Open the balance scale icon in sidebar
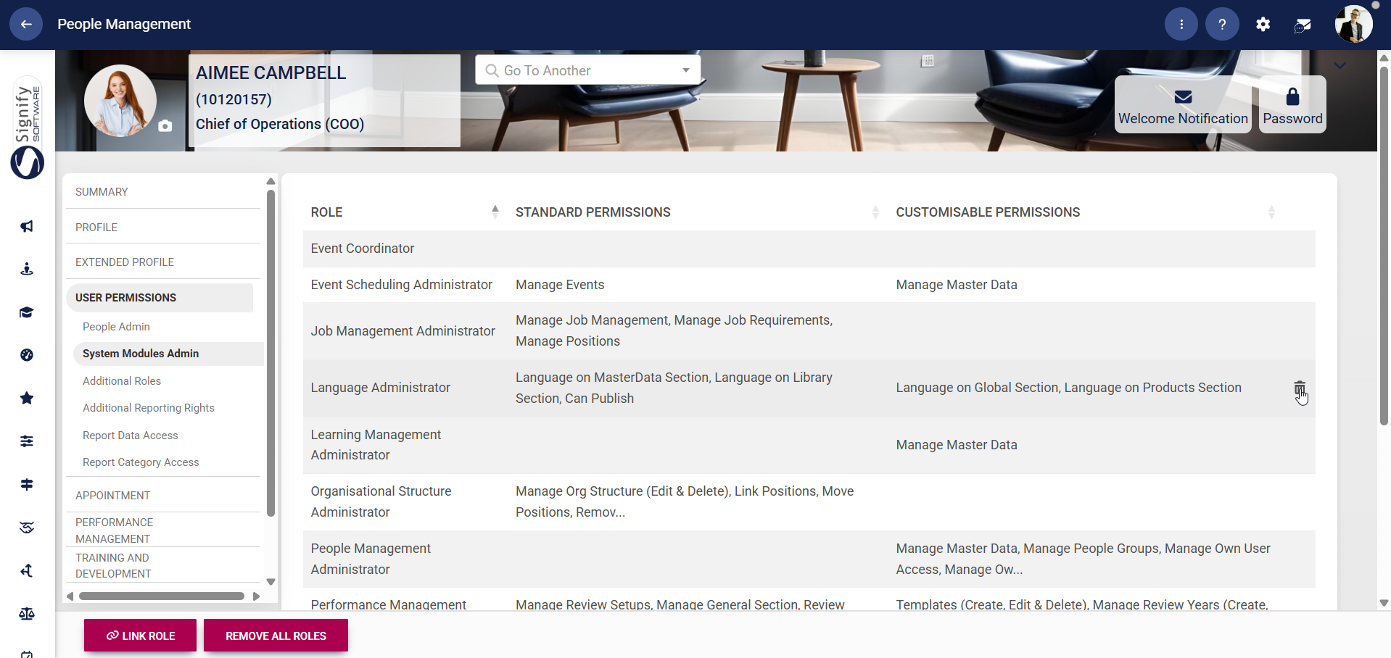Image resolution: width=1391 pixels, height=658 pixels. [27, 613]
